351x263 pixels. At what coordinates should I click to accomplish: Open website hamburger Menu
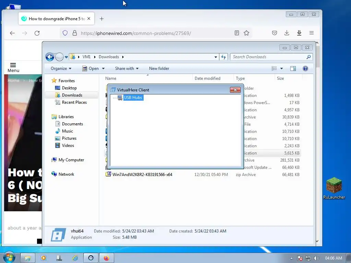[x=13, y=67]
